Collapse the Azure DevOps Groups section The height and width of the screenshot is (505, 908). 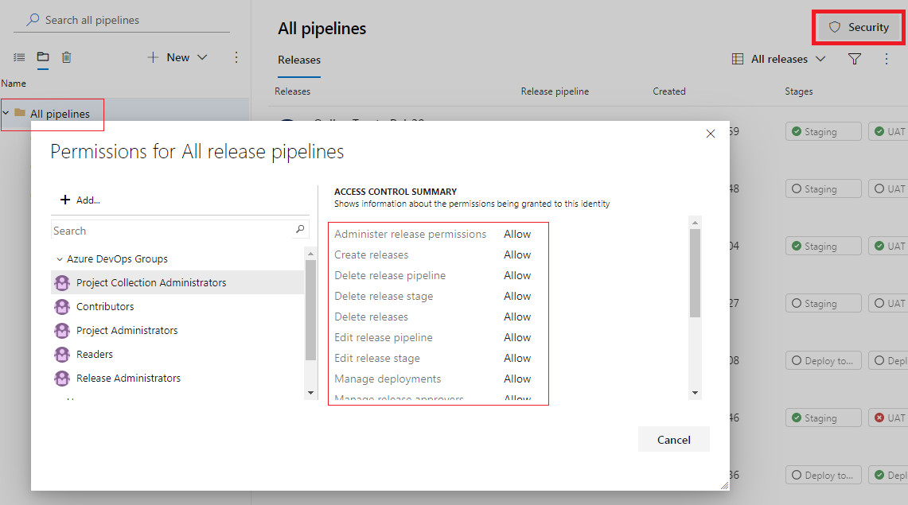pos(59,258)
